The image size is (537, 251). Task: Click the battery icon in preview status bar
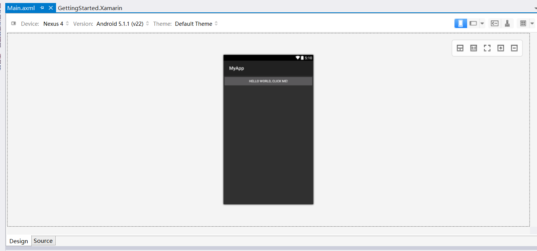pos(302,58)
